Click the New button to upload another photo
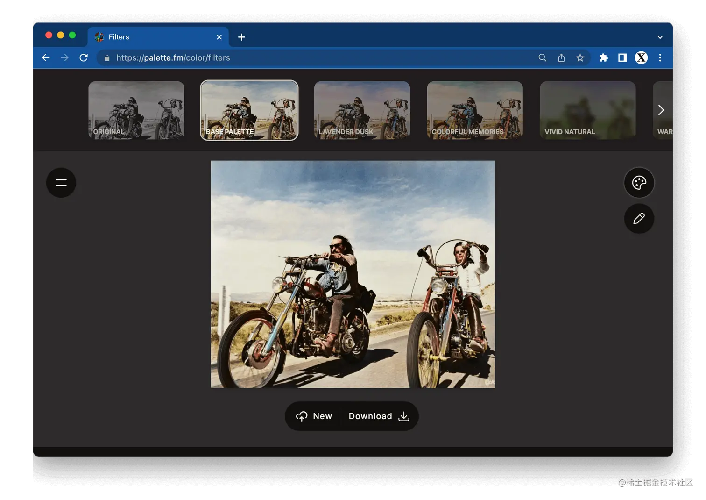Image resolution: width=706 pixels, height=500 pixels. tap(313, 416)
